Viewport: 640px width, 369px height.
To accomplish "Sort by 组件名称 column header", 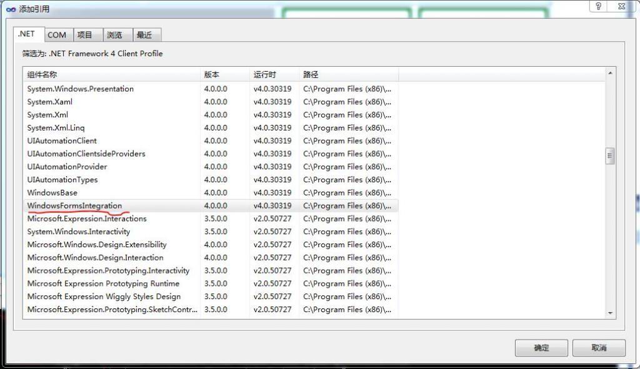I will coord(111,74).
